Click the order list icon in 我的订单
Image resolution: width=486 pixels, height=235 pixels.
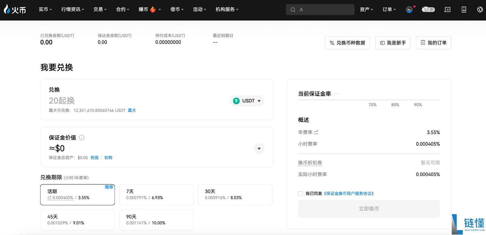423,43
